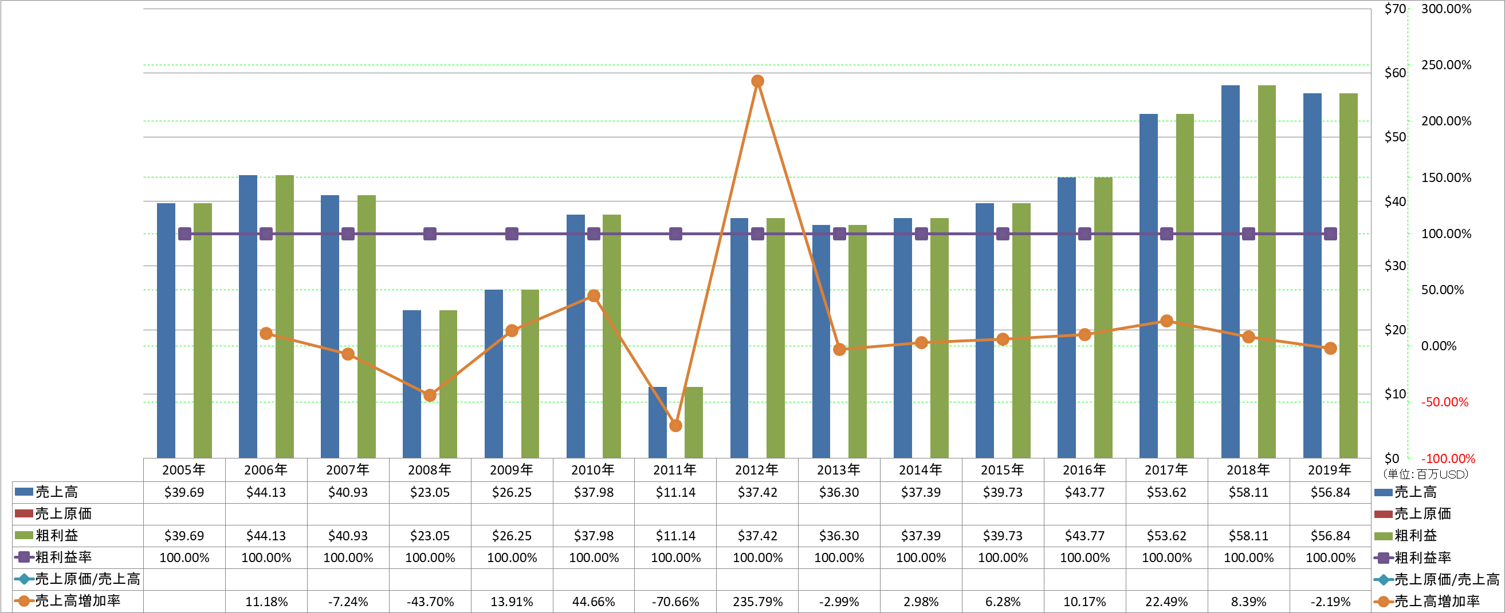Viewport: 1505px width, 613px height.
Task: Click the 2012年 column header
Action: (x=757, y=470)
